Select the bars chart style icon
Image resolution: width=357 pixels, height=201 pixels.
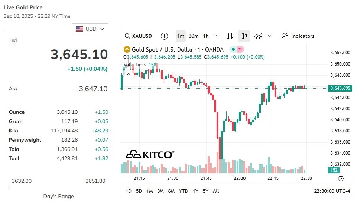click(230, 36)
